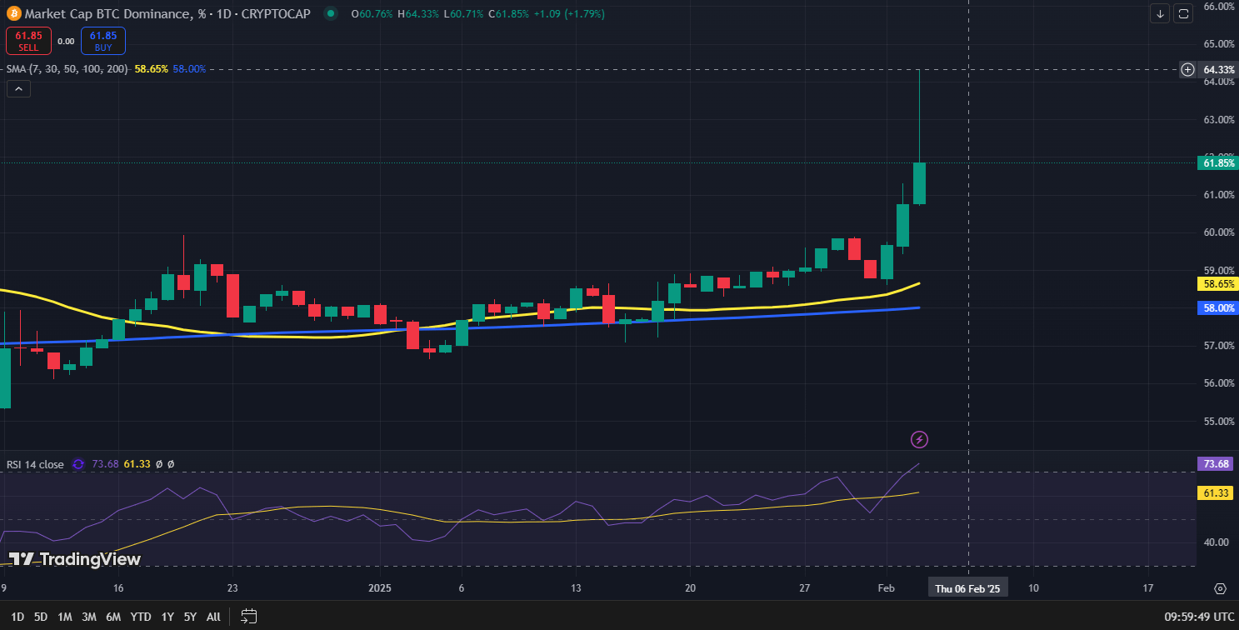Click the settings icon beside the UTC clock
The image size is (1239, 630).
pyautogui.click(x=1219, y=587)
